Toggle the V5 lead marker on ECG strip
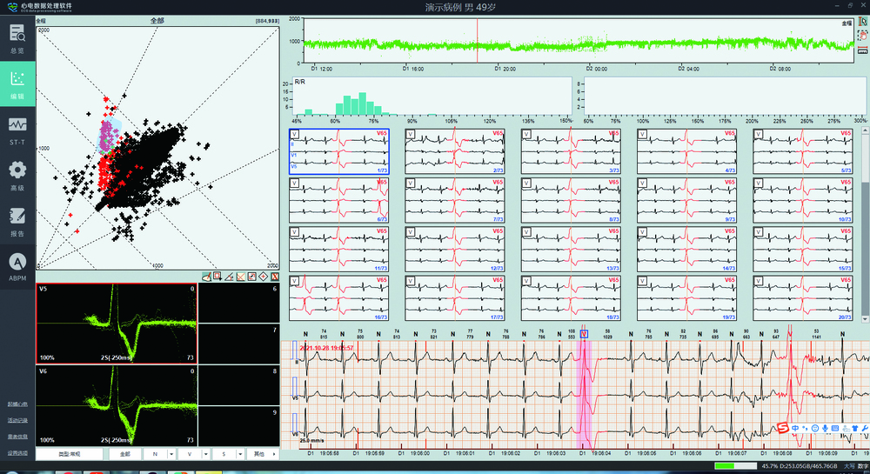 [x=294, y=397]
